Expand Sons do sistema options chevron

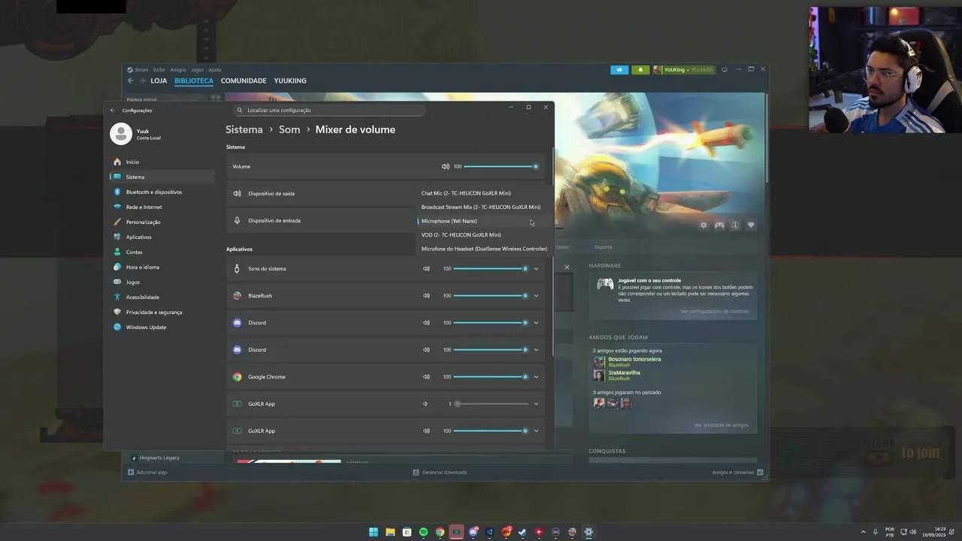tap(536, 268)
